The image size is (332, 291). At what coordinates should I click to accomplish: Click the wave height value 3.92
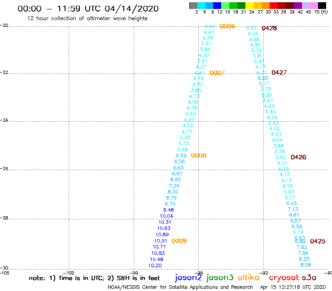[281, 158]
